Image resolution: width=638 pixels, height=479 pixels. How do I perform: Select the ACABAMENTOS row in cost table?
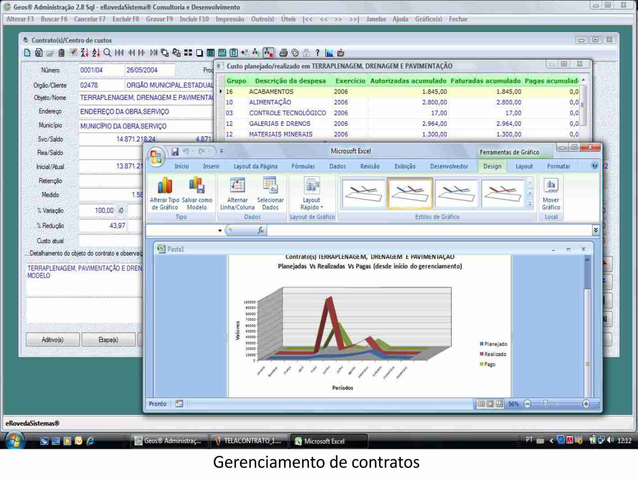tap(401, 91)
